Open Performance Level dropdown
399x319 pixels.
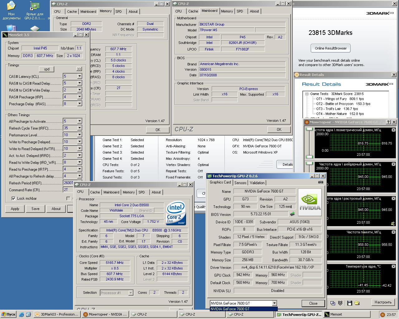tap(79, 135)
